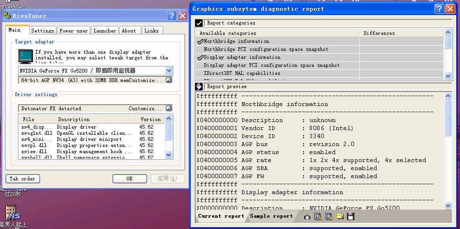460x229 pixels.
Task: Click driver files list scroll-up arrow
Action: [x=168, y=119]
